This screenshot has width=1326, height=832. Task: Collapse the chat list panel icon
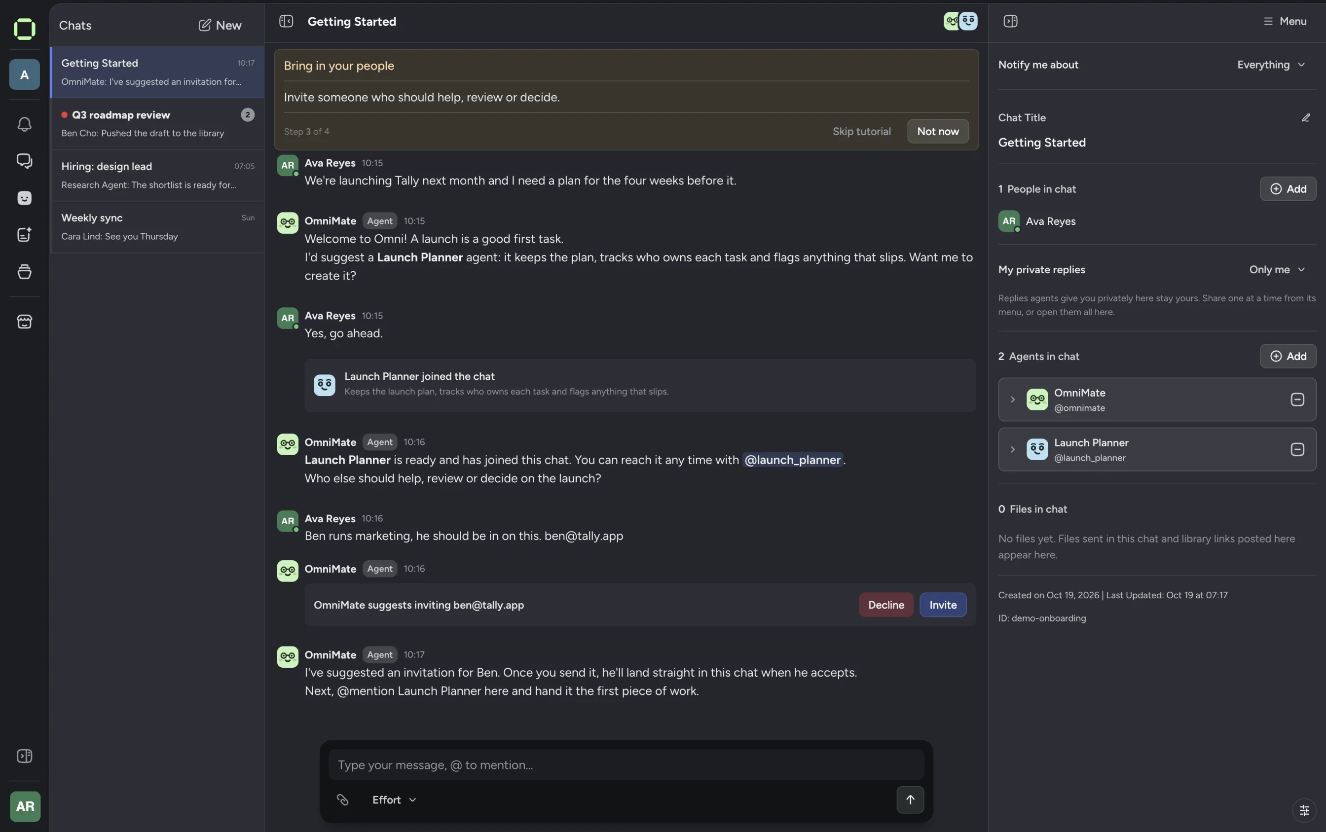point(286,21)
